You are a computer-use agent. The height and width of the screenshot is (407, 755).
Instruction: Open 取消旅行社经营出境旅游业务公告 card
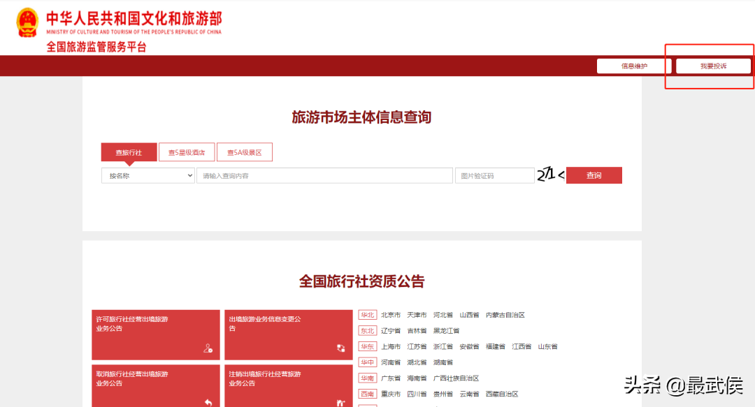(155, 386)
